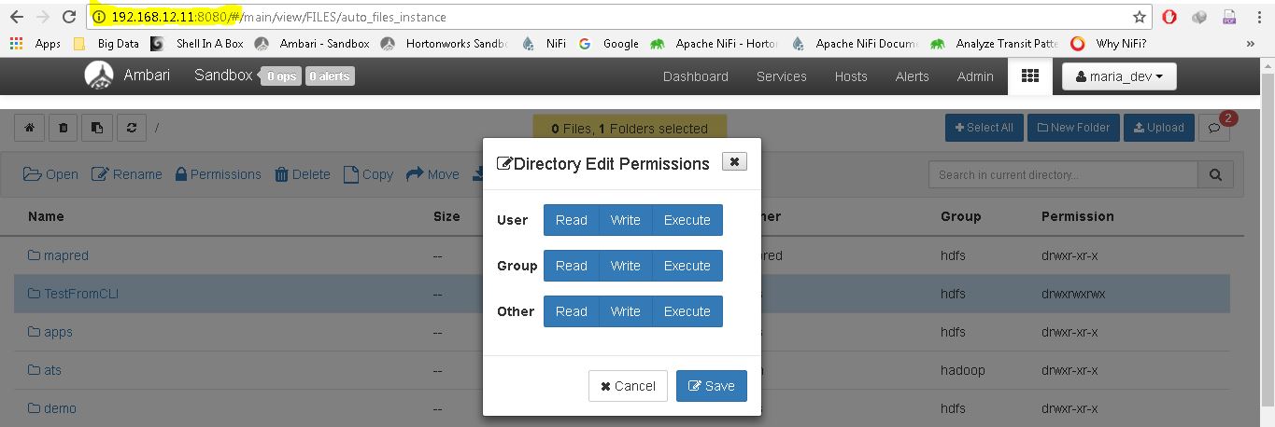Click the browser address bar URL

[278, 17]
